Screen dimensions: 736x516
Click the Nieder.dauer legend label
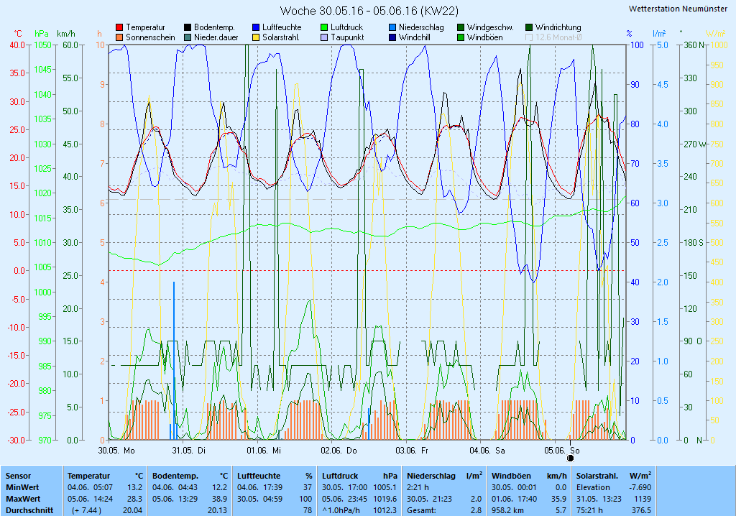click(216, 37)
